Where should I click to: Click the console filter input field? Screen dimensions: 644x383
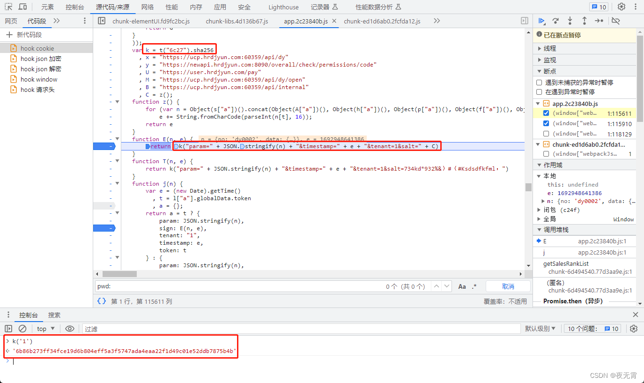point(302,329)
